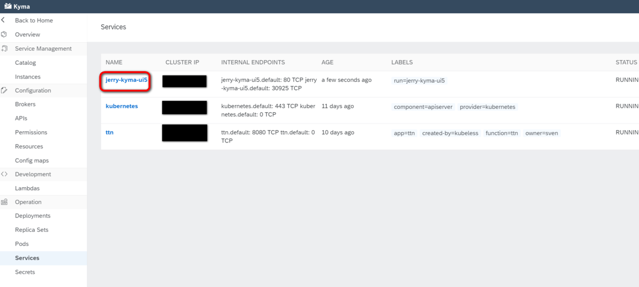Click the Configuration section icon
This screenshot has height=287, width=639.
pos(4,91)
